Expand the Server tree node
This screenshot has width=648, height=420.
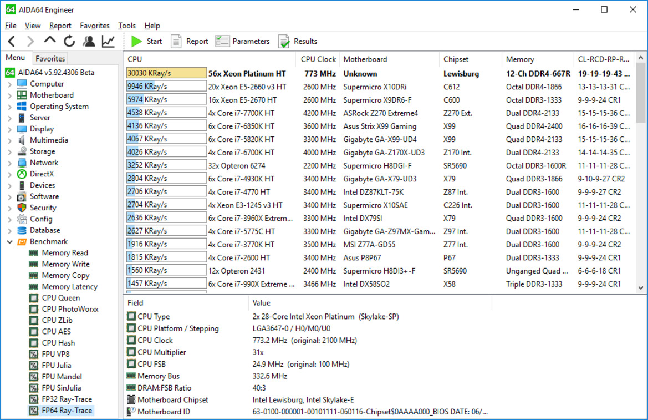coord(9,118)
